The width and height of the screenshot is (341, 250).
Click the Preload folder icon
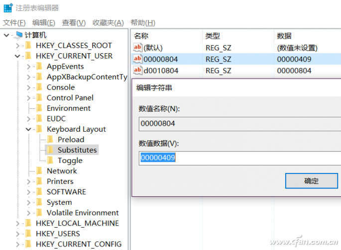pyautogui.click(x=50, y=140)
